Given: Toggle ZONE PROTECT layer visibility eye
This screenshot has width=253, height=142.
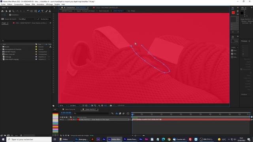Looking at the screenshot, I should click(x=61, y=120).
